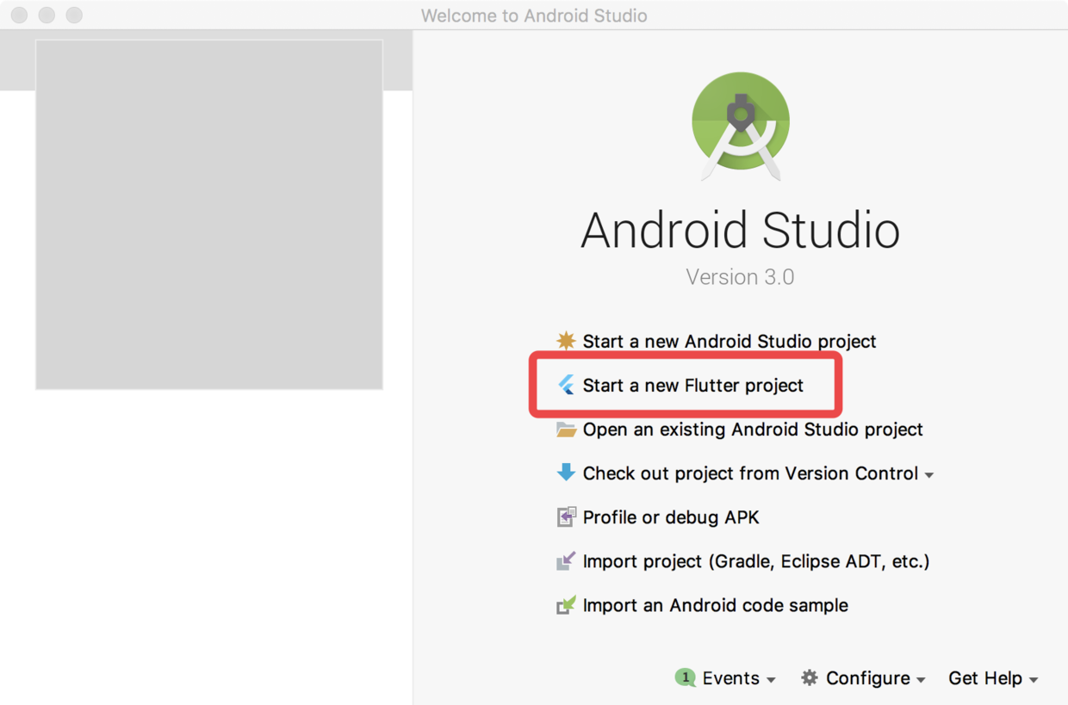Click the Flutter logo icon
This screenshot has width=1068, height=705.
click(566, 385)
